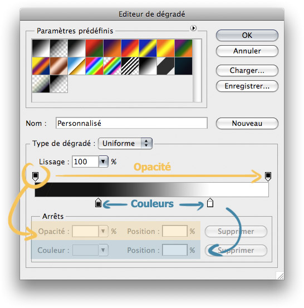Click the Nouveau button
304x308 pixels.
(247, 123)
